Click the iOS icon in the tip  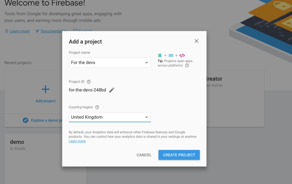[171, 55]
